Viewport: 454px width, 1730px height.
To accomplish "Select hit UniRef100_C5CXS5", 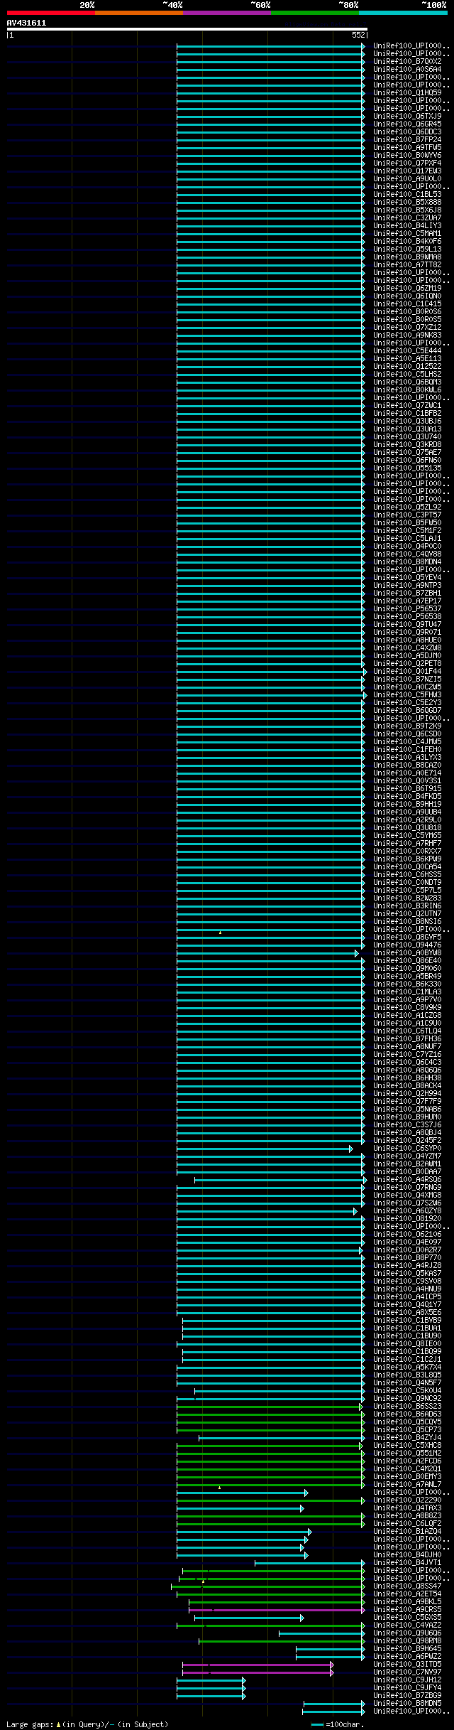I will click(407, 1618).
